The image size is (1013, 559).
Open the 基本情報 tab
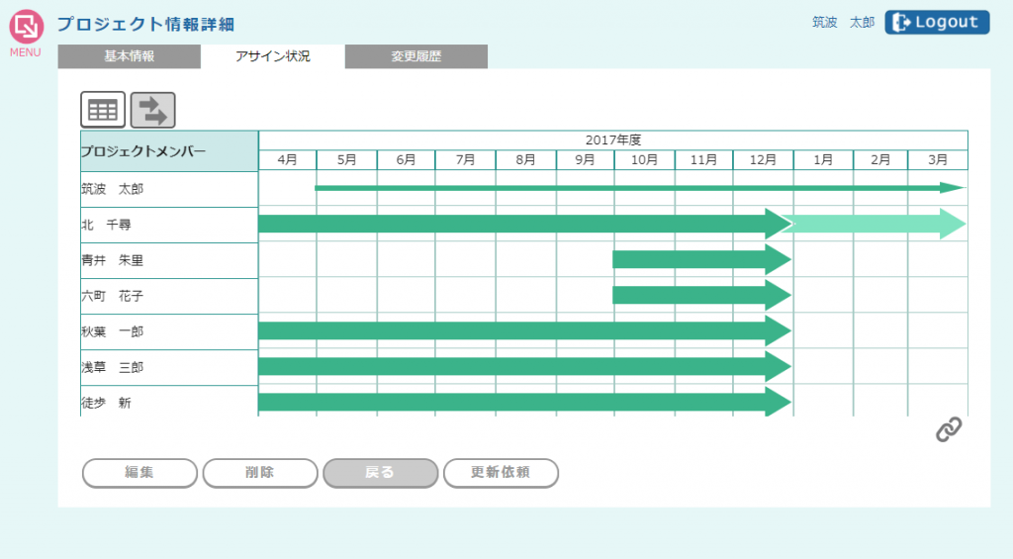pos(130,56)
